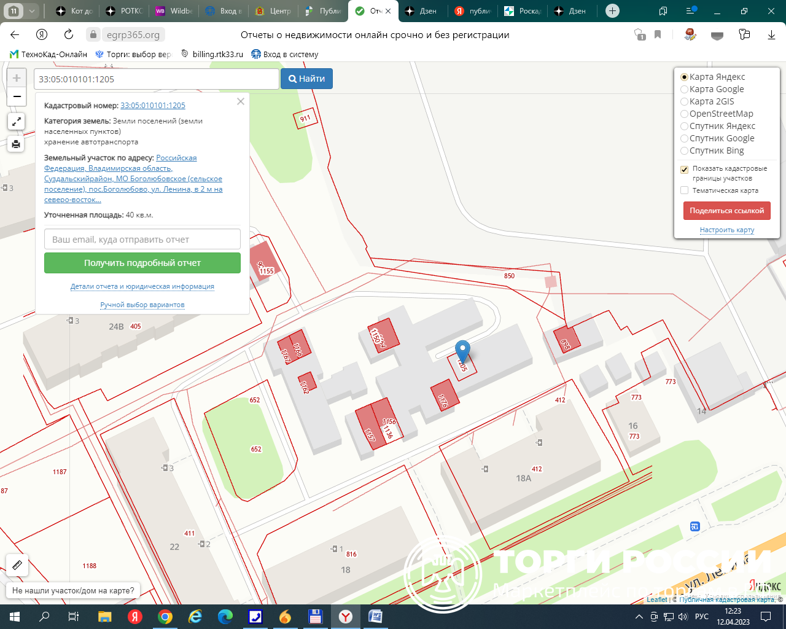
Task: Select Карта 2GIS map layer
Action: [x=707, y=101]
